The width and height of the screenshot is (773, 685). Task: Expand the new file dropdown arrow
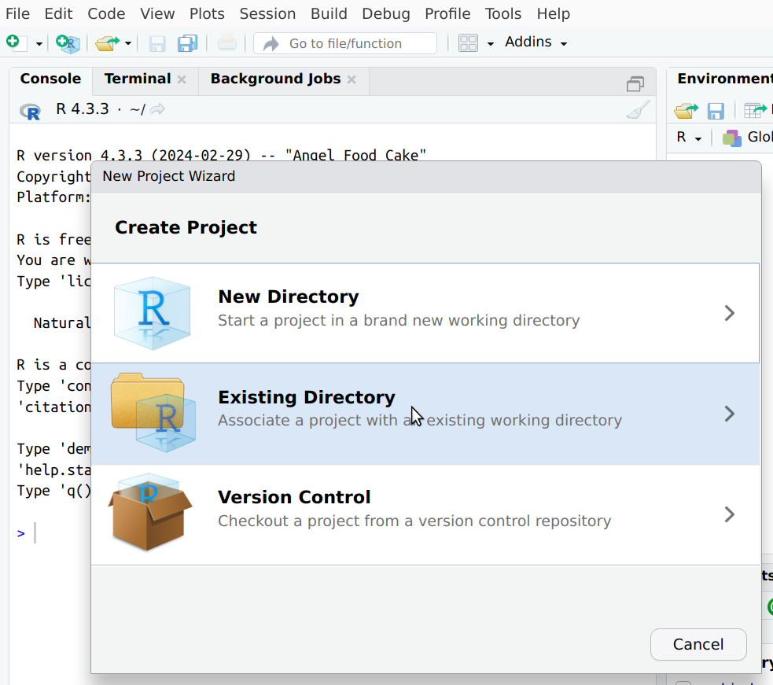39,43
